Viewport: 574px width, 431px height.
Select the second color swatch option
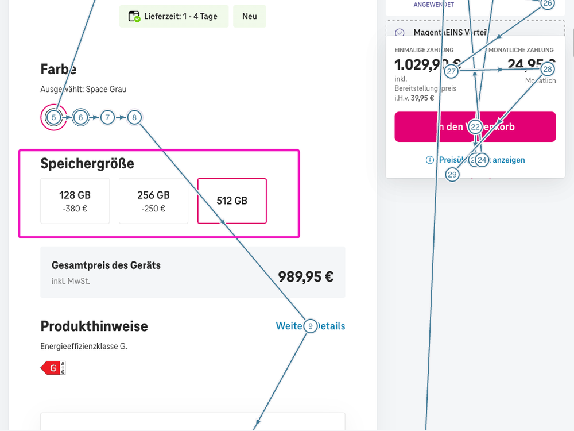80,117
